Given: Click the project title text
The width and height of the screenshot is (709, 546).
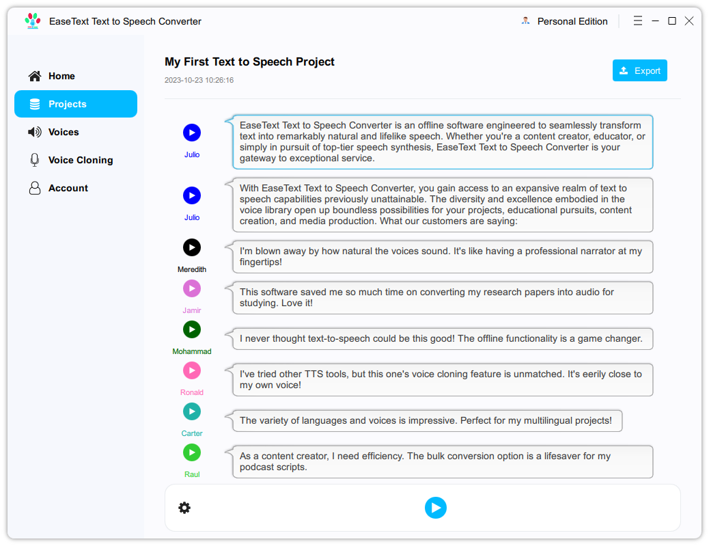Looking at the screenshot, I should (249, 62).
